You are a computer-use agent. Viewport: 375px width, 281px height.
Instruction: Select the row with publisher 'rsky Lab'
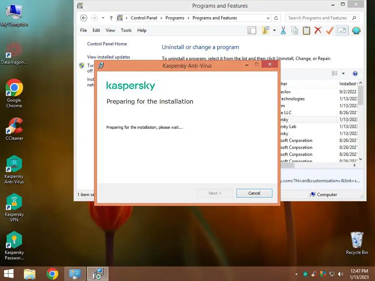pyautogui.click(x=319, y=126)
